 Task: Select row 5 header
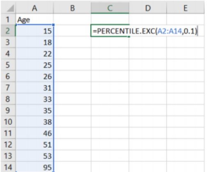[8, 65]
